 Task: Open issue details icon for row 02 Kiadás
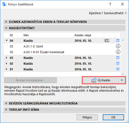118,64
